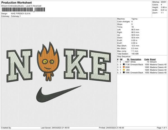The height and width of the screenshot is (130, 168).
Task: Click the black swatch for thread 1996
Action: [x=124, y=73]
